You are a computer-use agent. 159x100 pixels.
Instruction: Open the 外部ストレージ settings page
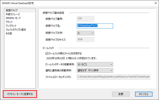click(13, 14)
